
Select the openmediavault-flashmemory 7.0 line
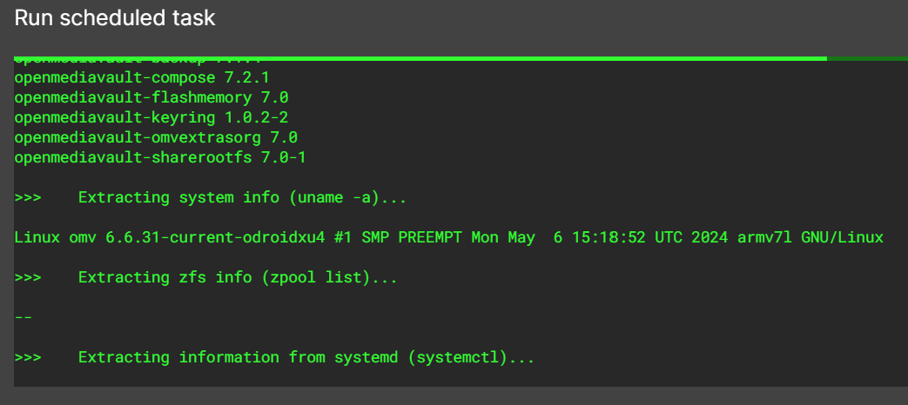coord(151,97)
